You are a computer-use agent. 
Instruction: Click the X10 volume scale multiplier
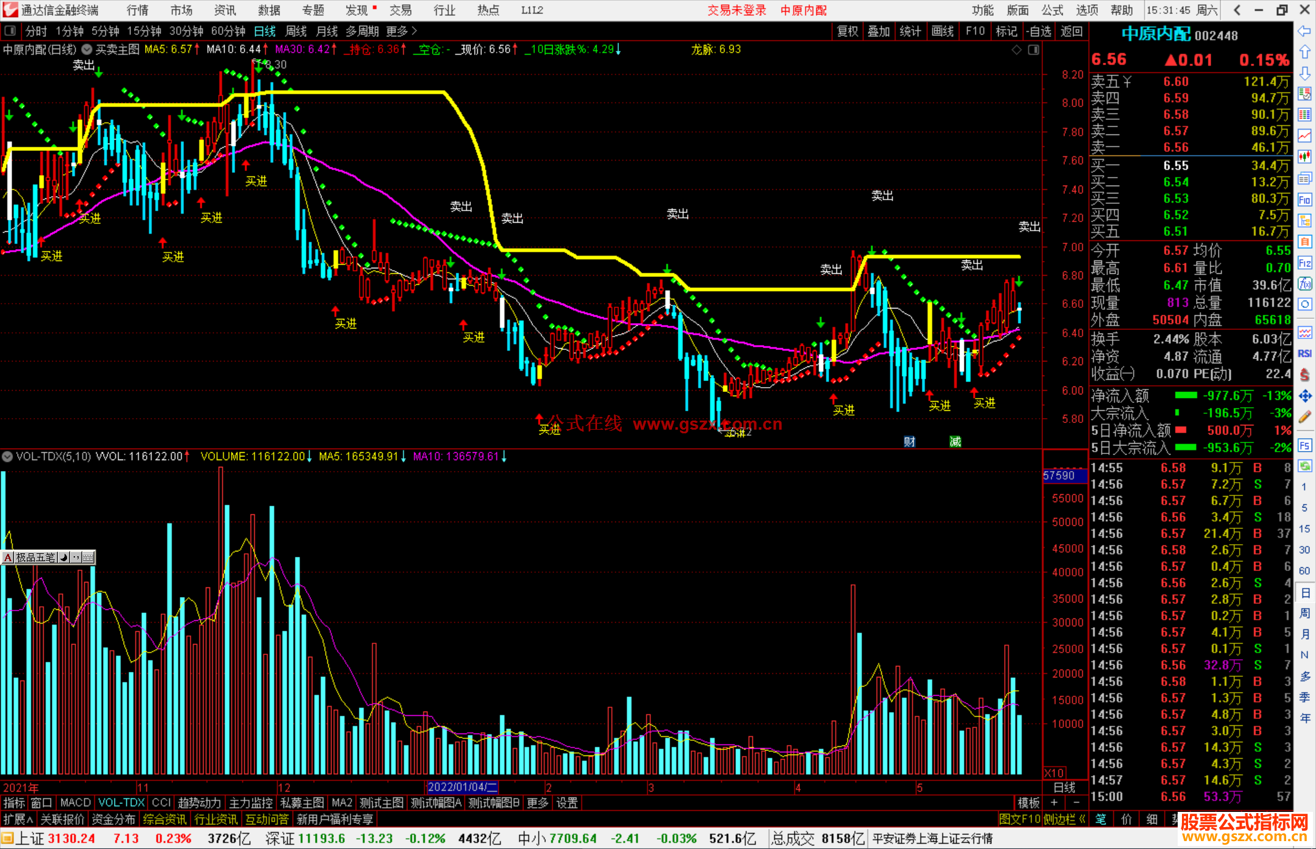1054,773
